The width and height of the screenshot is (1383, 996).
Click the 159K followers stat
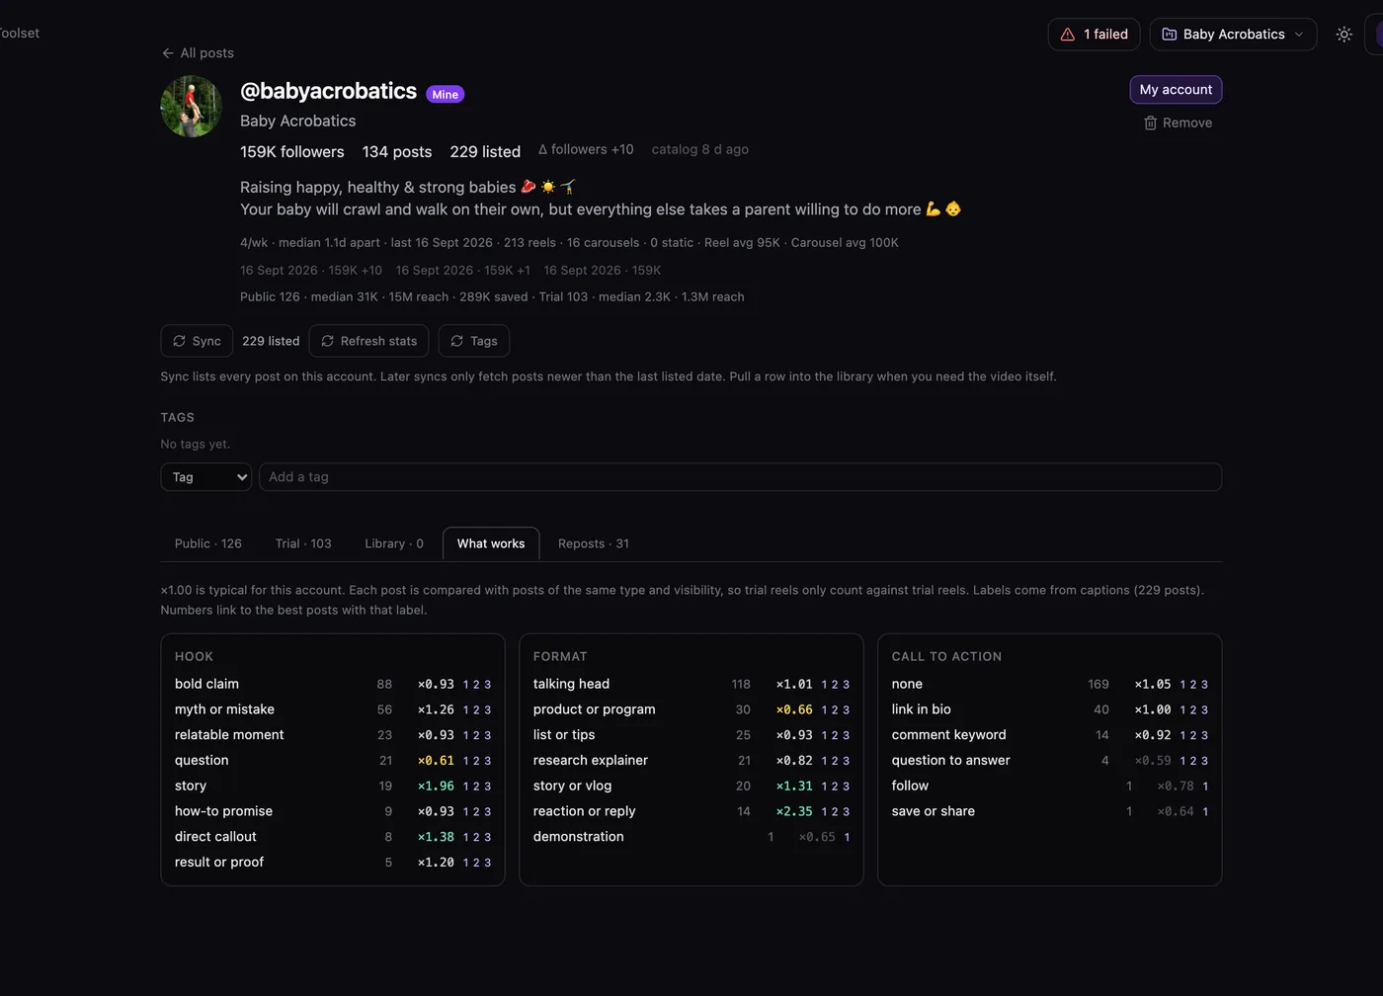292,152
